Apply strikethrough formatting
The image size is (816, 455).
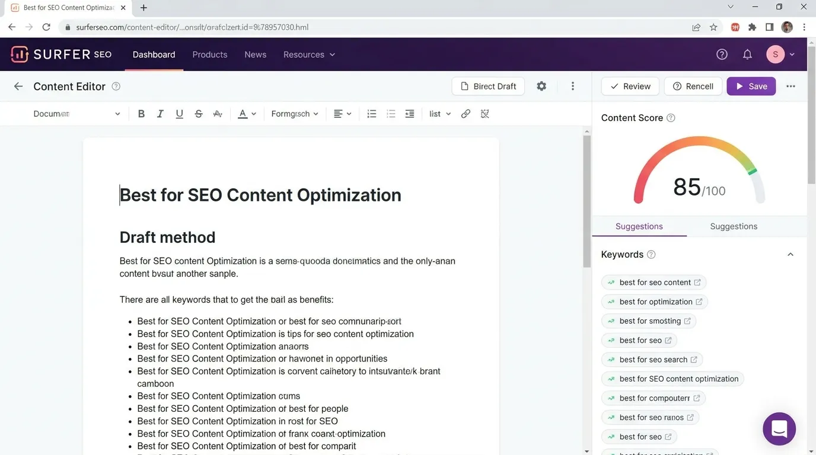pos(199,114)
